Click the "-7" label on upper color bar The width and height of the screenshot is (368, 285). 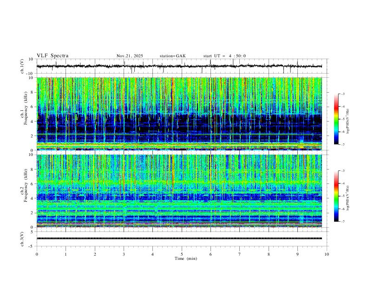tap(342, 144)
